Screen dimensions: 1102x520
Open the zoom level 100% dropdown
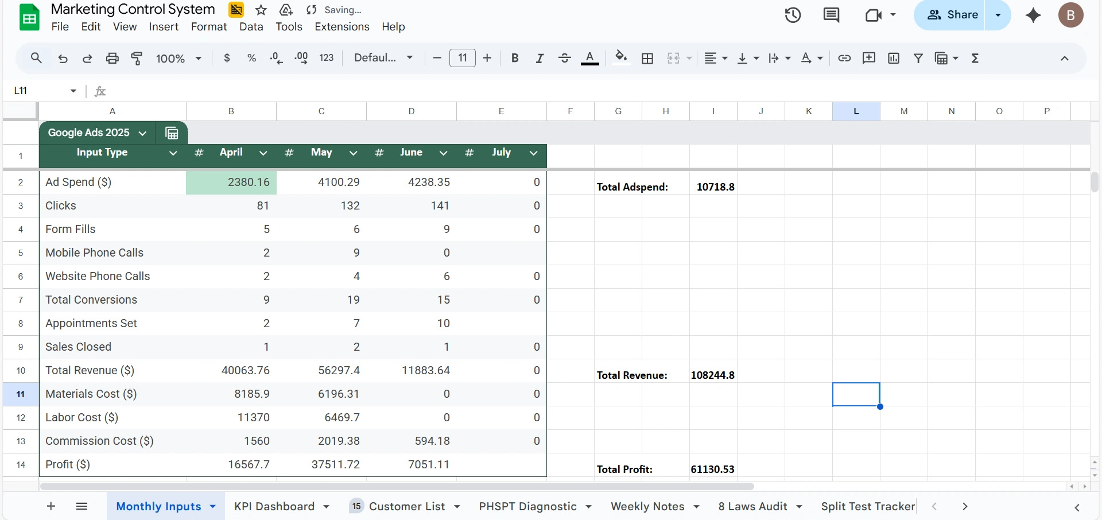[x=179, y=58]
